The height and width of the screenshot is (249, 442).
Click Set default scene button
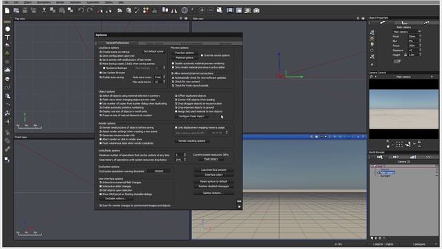(x=153, y=52)
